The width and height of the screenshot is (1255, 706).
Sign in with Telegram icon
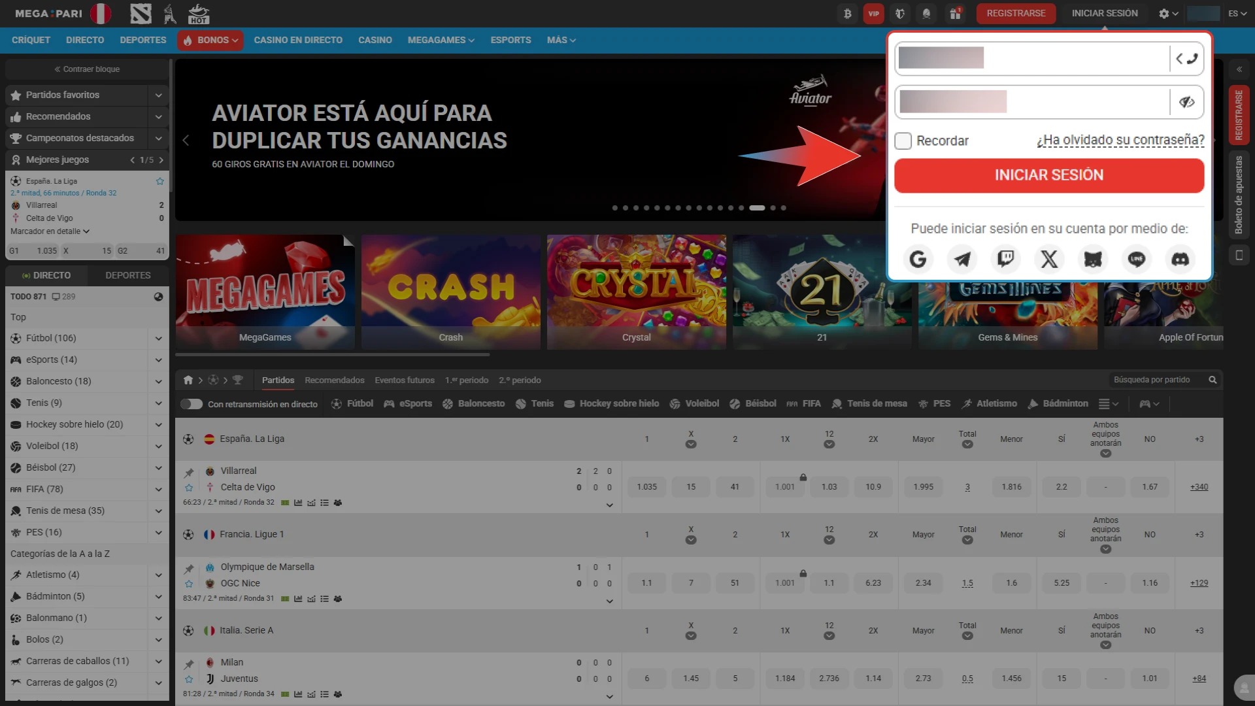962,260
